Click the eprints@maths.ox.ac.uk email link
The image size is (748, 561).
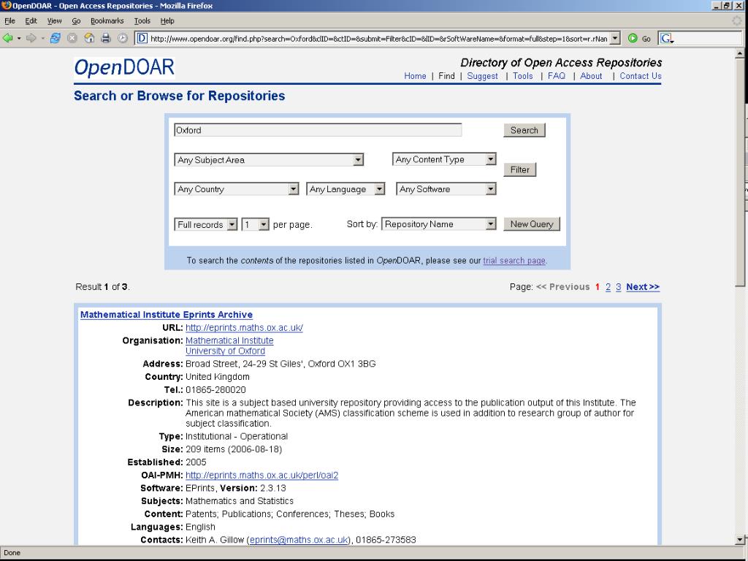tap(299, 540)
